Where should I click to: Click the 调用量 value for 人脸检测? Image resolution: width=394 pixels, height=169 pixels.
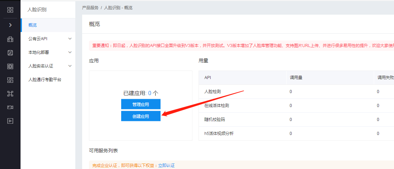291,92
